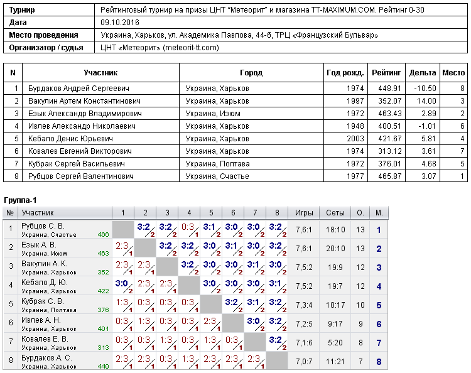Click Вакулин's 3:1 score against player 7
The height and width of the screenshot is (373, 471).
[254, 264]
